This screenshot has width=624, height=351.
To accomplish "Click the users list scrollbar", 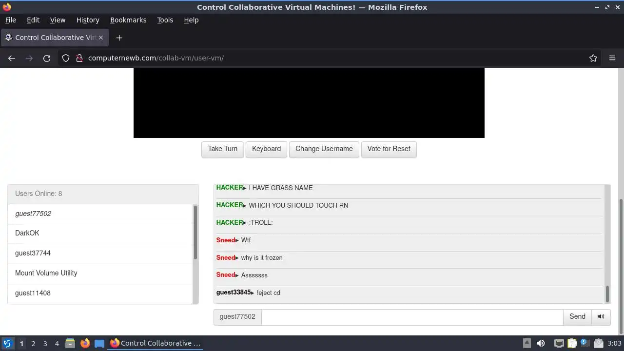I will pos(195,232).
